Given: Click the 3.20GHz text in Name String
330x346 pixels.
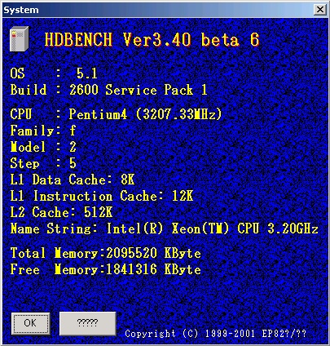Looking at the screenshot, I should tap(293, 228).
